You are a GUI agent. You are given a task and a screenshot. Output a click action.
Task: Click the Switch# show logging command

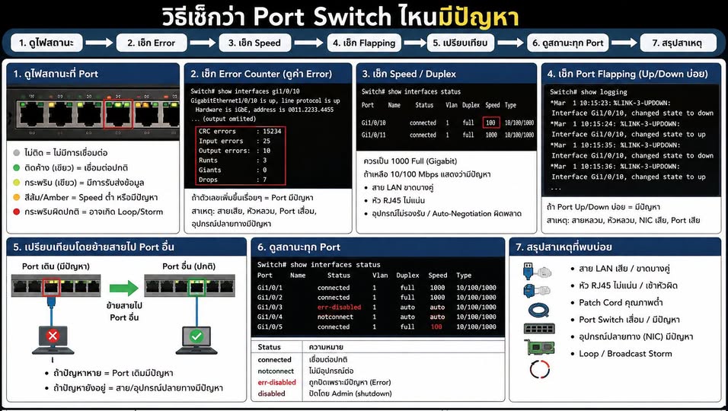point(588,92)
